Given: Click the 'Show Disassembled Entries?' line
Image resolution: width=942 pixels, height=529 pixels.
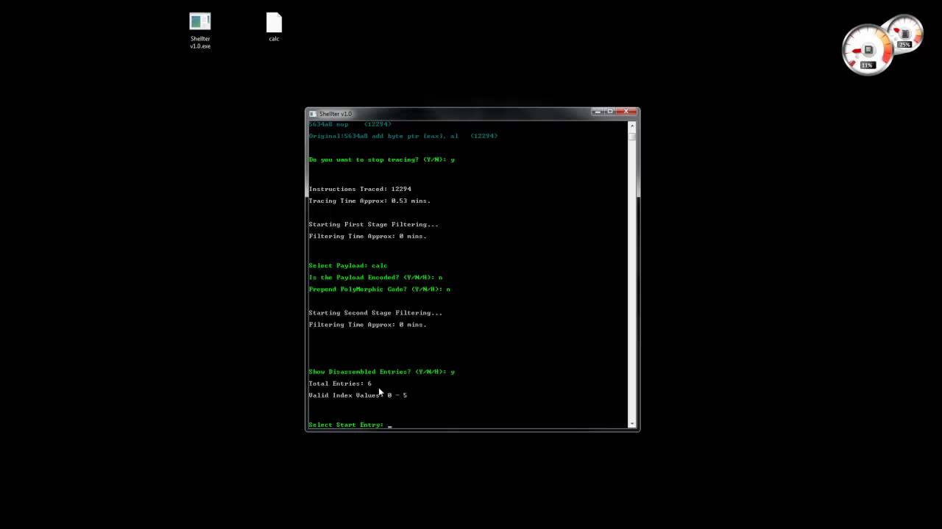Looking at the screenshot, I should point(382,372).
